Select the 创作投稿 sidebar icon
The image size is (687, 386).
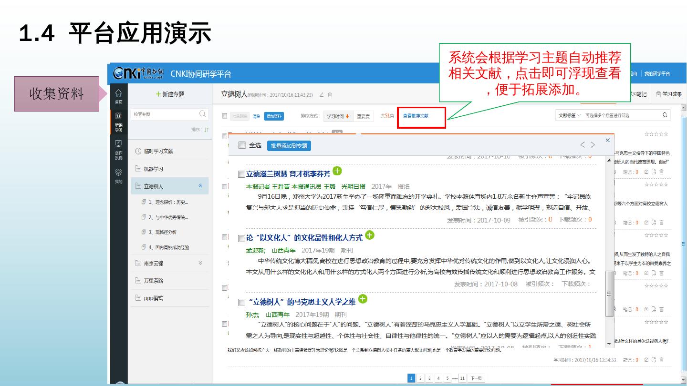coord(118,149)
